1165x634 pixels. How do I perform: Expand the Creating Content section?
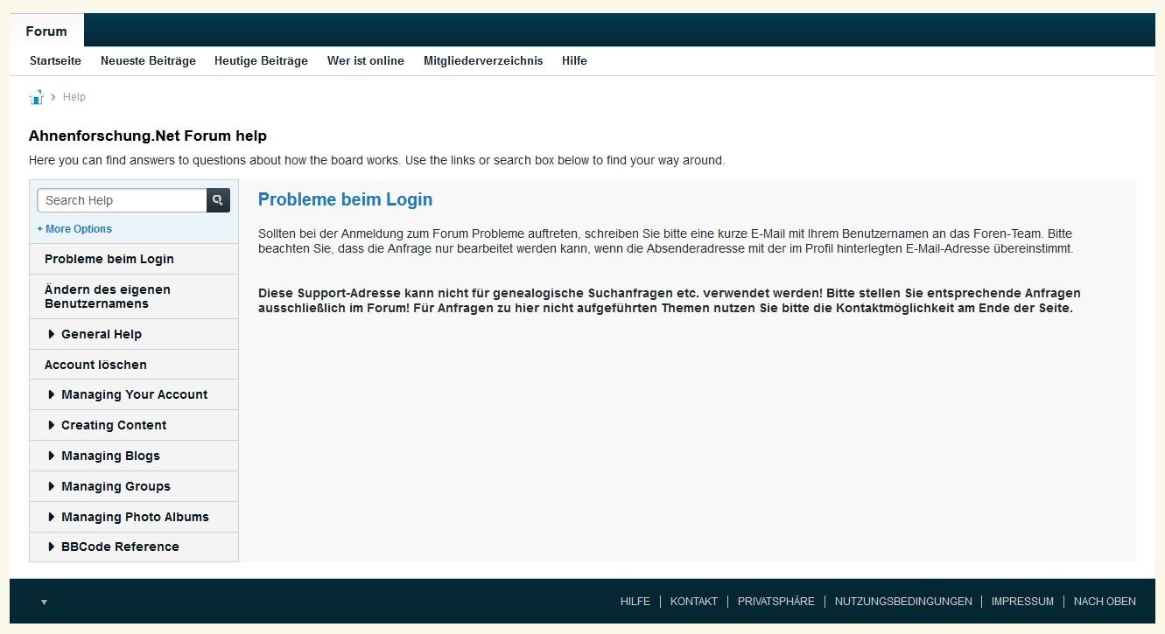point(113,425)
